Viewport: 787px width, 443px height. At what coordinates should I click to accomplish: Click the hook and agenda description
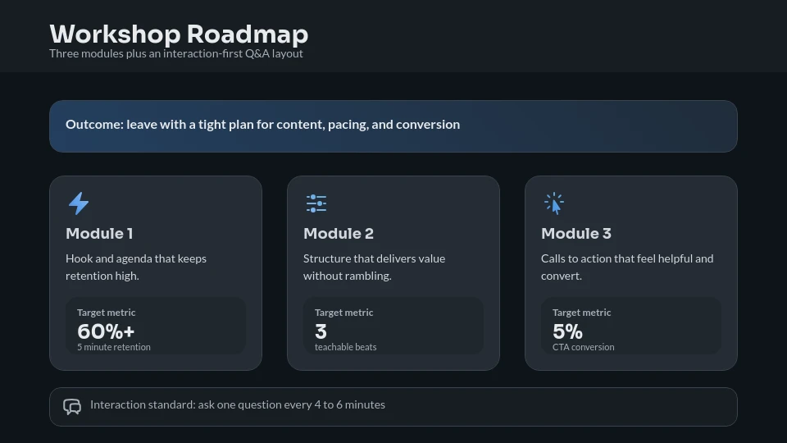coord(136,267)
